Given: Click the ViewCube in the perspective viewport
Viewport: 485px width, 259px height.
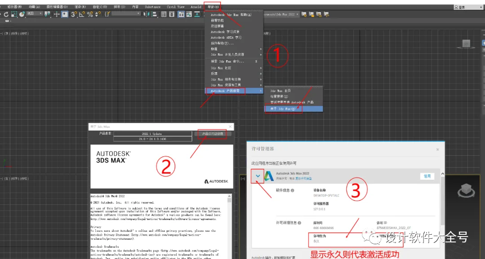Looking at the screenshot, I should 466,190.
